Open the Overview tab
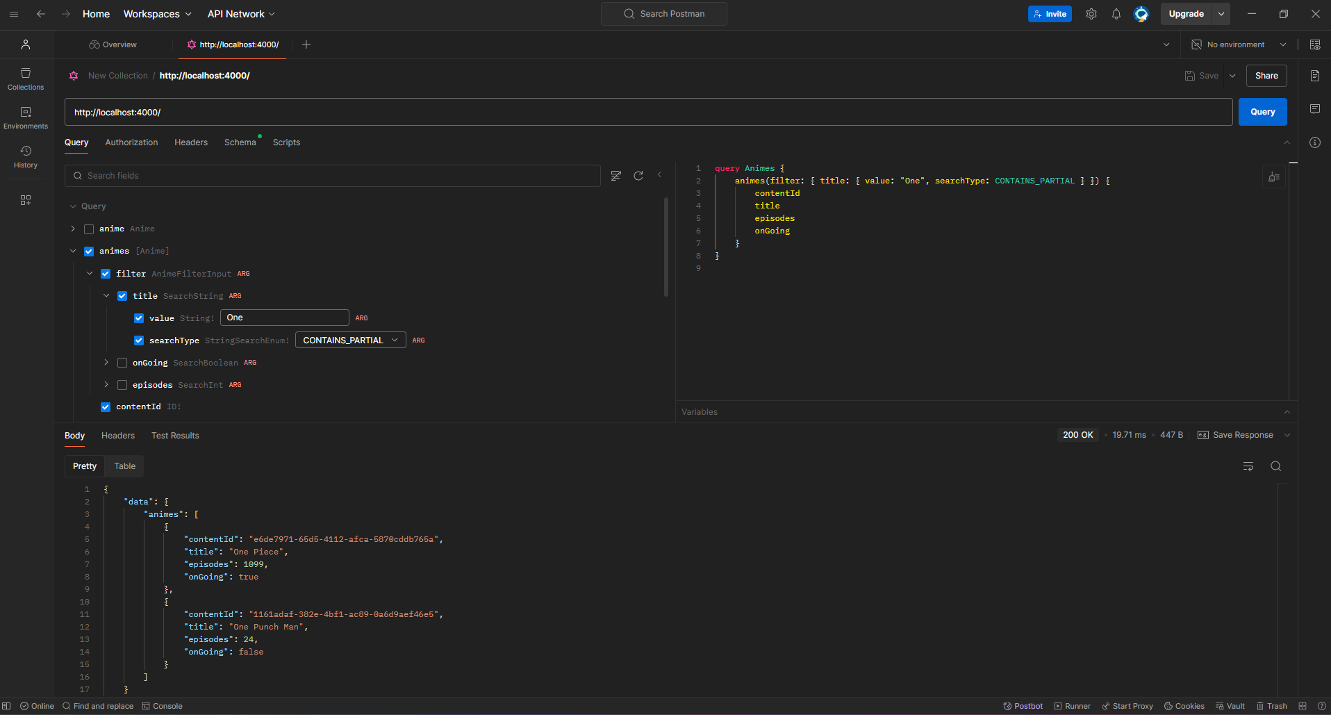Viewport: 1331px width, 715px height. pyautogui.click(x=113, y=44)
